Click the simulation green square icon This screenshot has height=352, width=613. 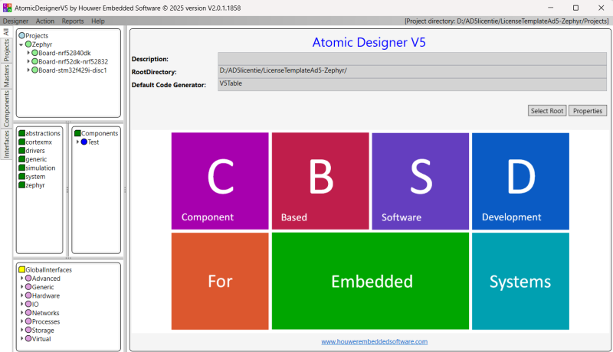22,168
